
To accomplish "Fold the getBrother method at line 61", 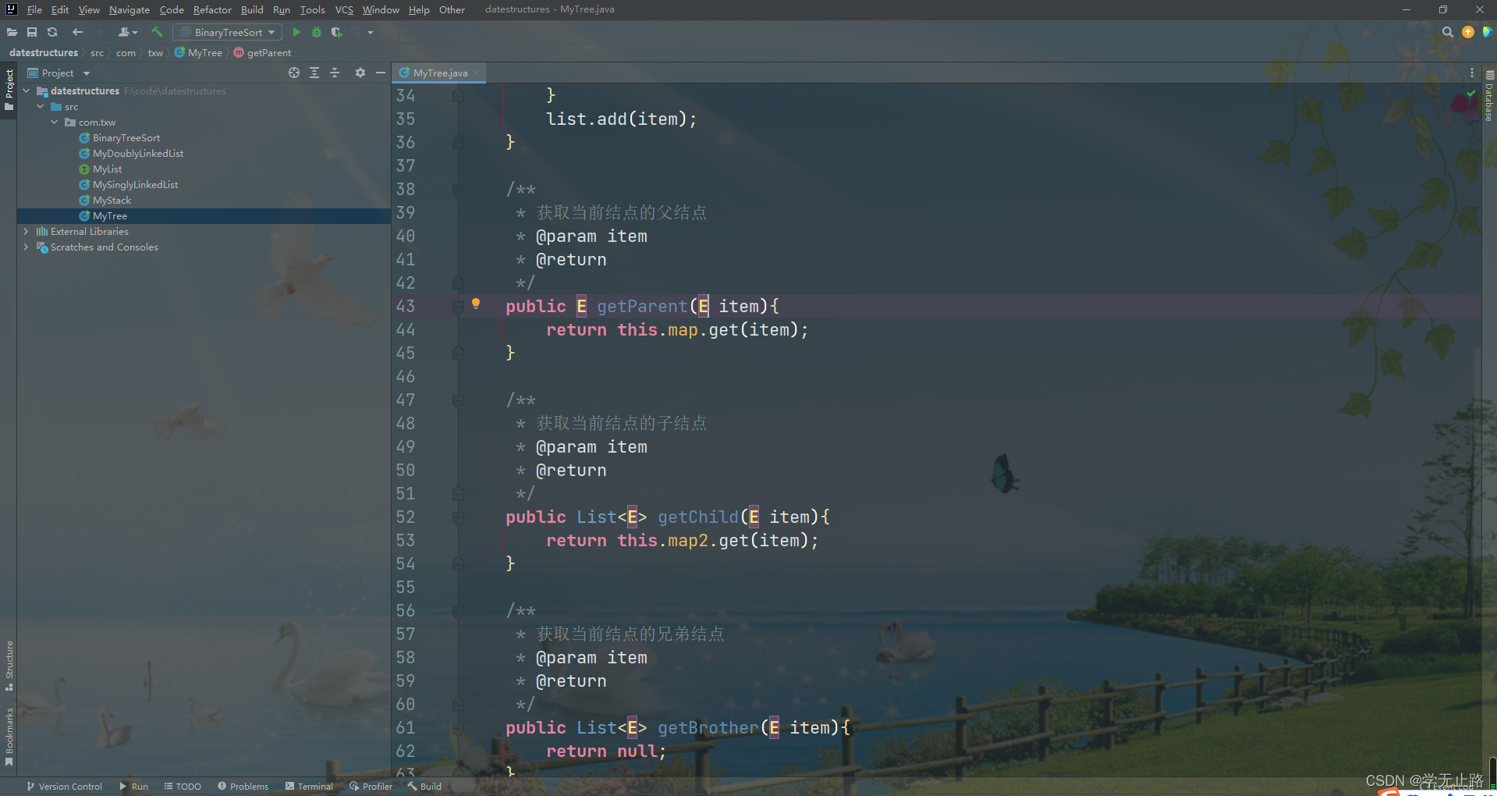I will pyautogui.click(x=458, y=728).
